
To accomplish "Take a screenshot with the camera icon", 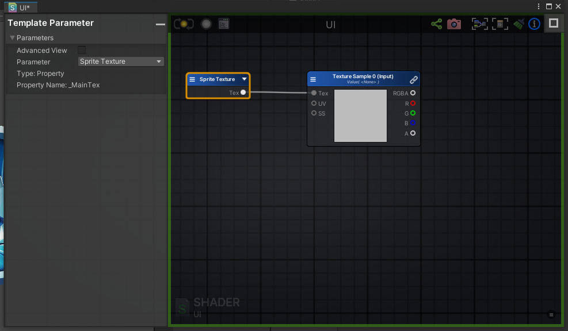I will coord(454,24).
